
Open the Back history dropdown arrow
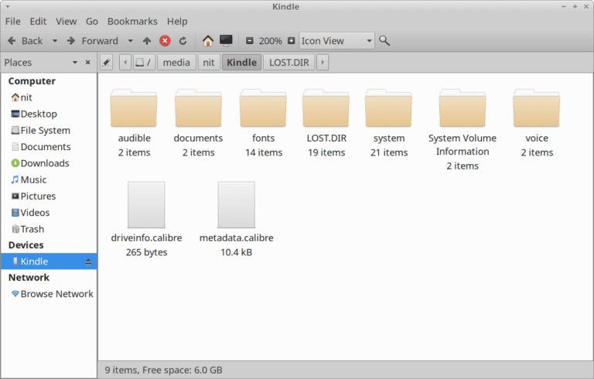point(55,40)
